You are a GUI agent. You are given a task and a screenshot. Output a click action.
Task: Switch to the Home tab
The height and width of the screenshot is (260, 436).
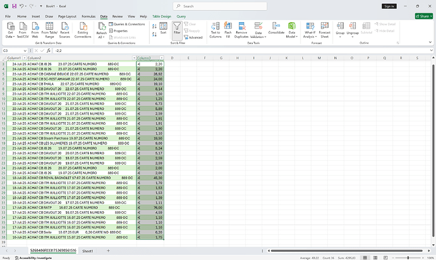(21, 16)
